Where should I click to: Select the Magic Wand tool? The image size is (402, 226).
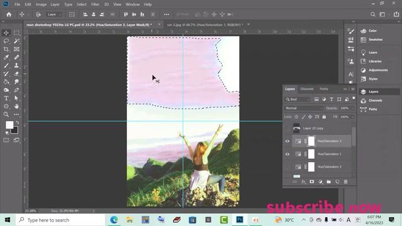pos(16,41)
